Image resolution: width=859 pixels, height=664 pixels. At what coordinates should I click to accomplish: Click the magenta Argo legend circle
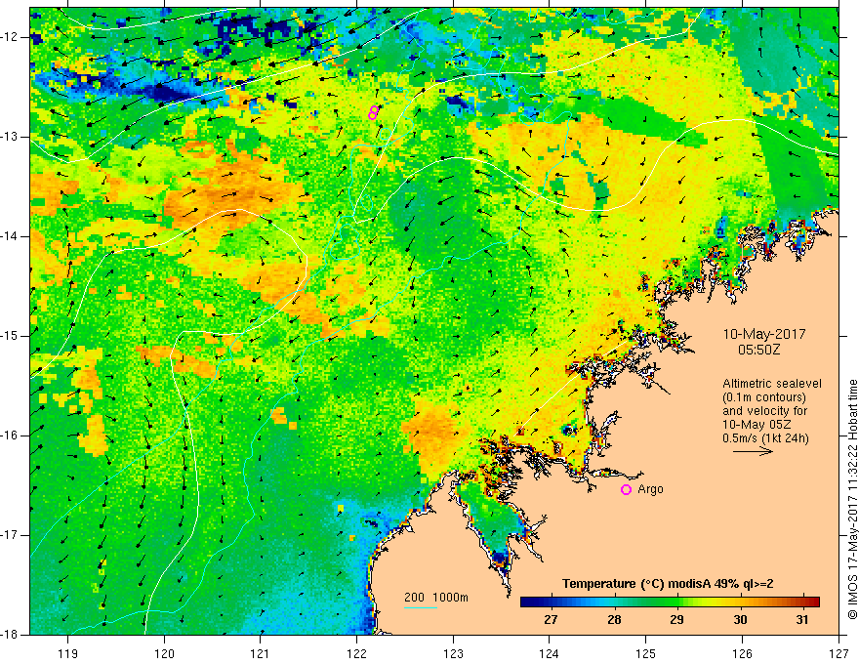626,490
